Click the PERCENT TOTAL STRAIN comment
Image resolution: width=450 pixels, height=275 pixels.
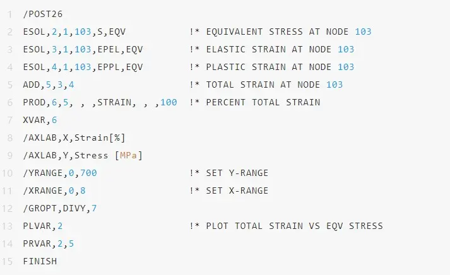[x=263, y=102]
